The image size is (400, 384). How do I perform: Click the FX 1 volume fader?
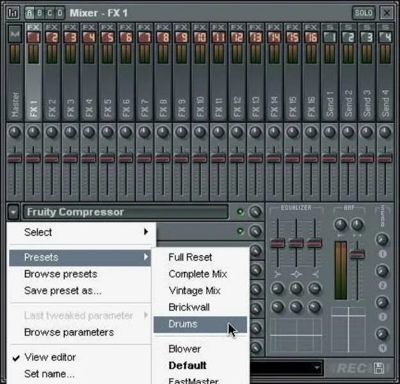point(33,158)
